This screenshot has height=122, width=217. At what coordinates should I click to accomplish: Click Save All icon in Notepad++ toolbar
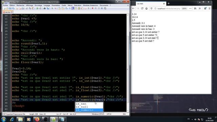point(13,8)
